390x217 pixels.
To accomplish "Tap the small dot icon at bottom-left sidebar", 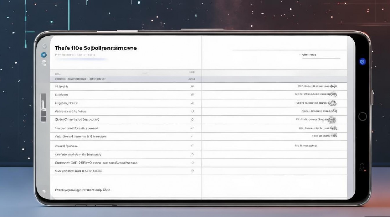I will pos(44,191).
